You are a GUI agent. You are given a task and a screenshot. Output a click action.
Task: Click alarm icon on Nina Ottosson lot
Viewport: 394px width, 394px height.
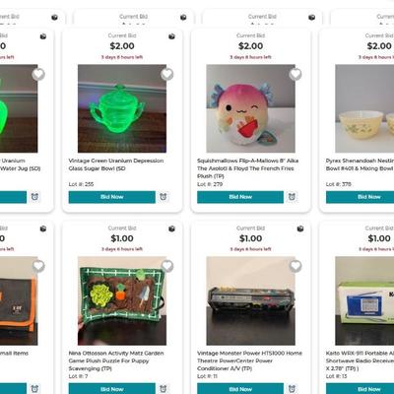(x=164, y=389)
